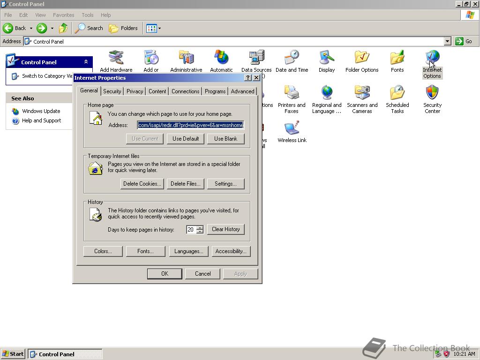Click the Clear History button

(x=225, y=229)
